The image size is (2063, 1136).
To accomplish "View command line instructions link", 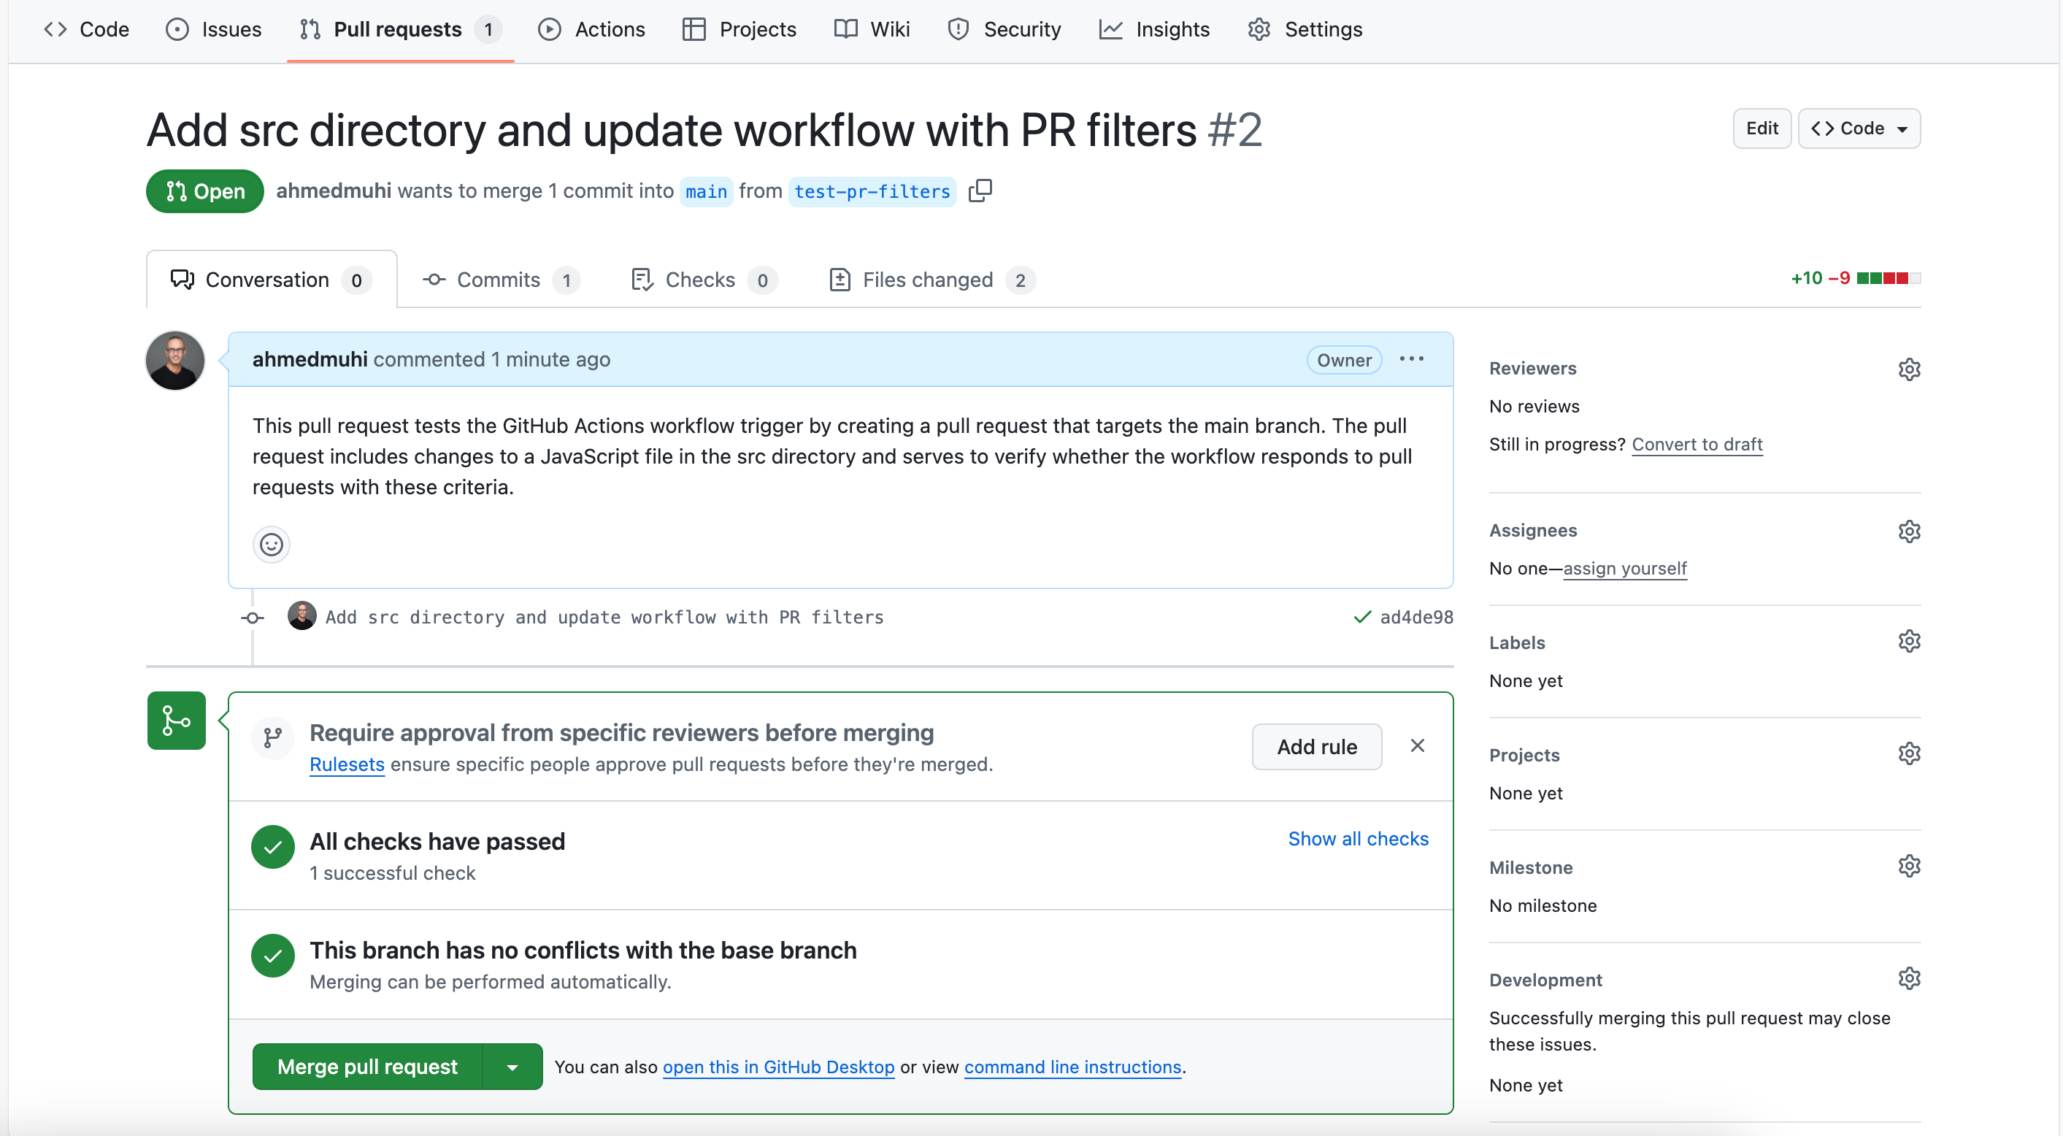I will click(1072, 1067).
